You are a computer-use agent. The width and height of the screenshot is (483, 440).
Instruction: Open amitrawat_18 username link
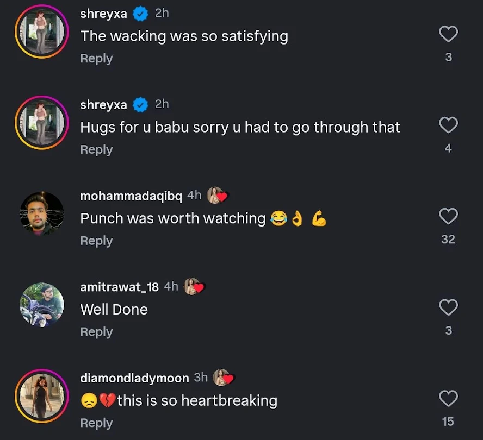click(x=119, y=287)
